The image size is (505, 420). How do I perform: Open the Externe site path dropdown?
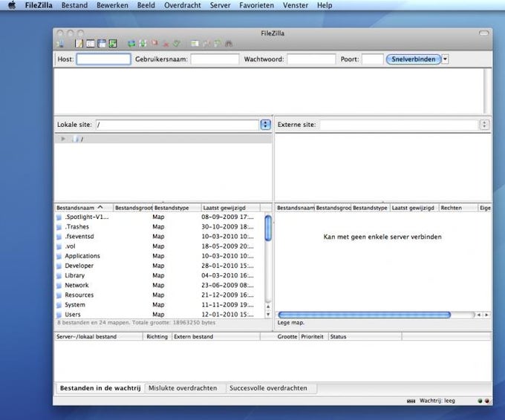pyautogui.click(x=484, y=125)
